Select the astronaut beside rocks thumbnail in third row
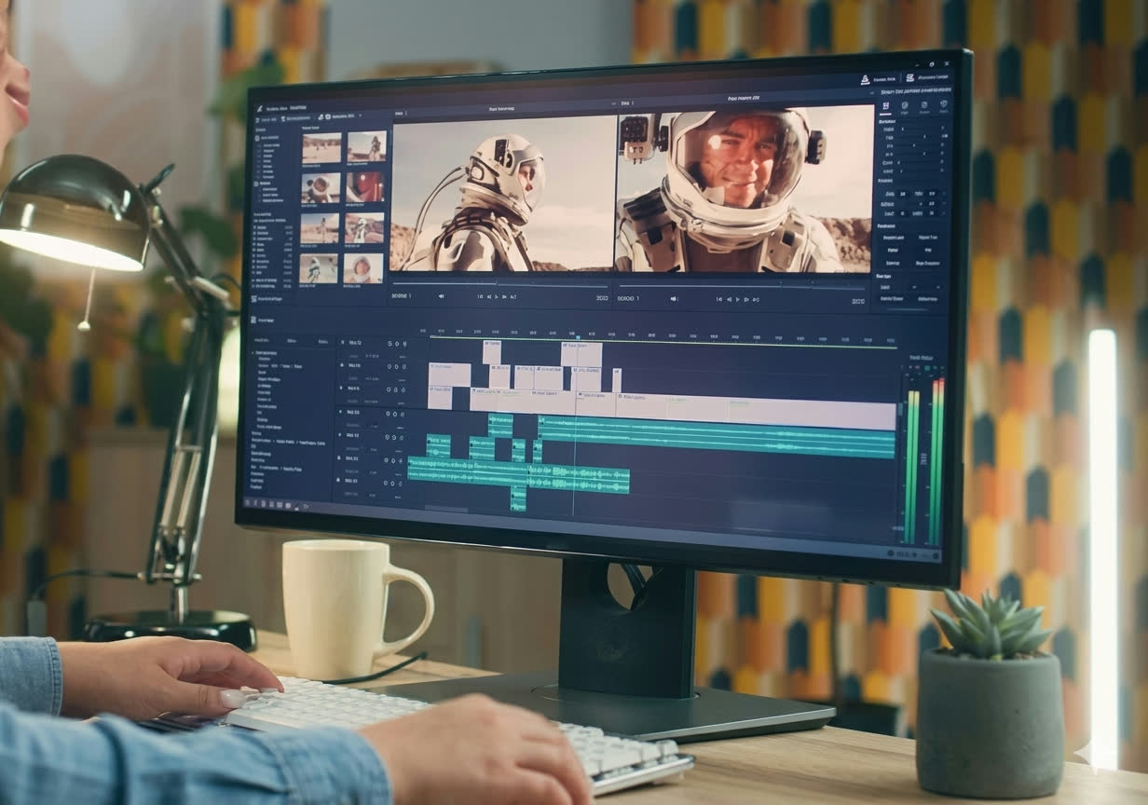The width and height of the screenshot is (1148, 805). pyautogui.click(x=364, y=228)
